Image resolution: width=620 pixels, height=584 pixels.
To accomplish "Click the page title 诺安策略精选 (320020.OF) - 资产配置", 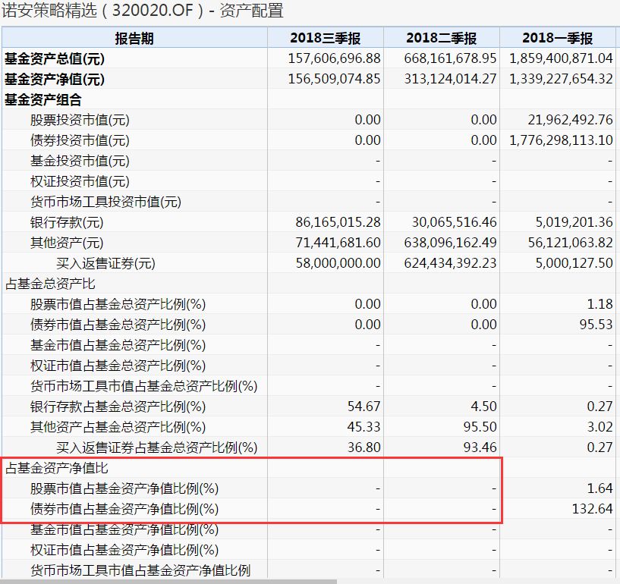I will (143, 11).
